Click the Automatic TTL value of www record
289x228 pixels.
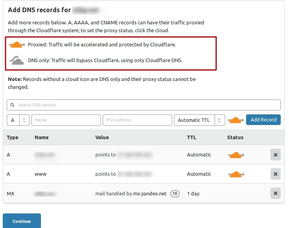pos(199,174)
